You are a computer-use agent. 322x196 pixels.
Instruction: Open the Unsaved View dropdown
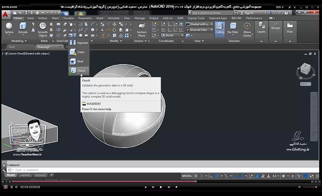click(199, 30)
